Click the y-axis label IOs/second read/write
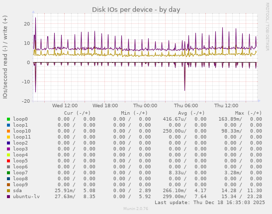This screenshot has height=214, width=272. [x=5, y=57]
